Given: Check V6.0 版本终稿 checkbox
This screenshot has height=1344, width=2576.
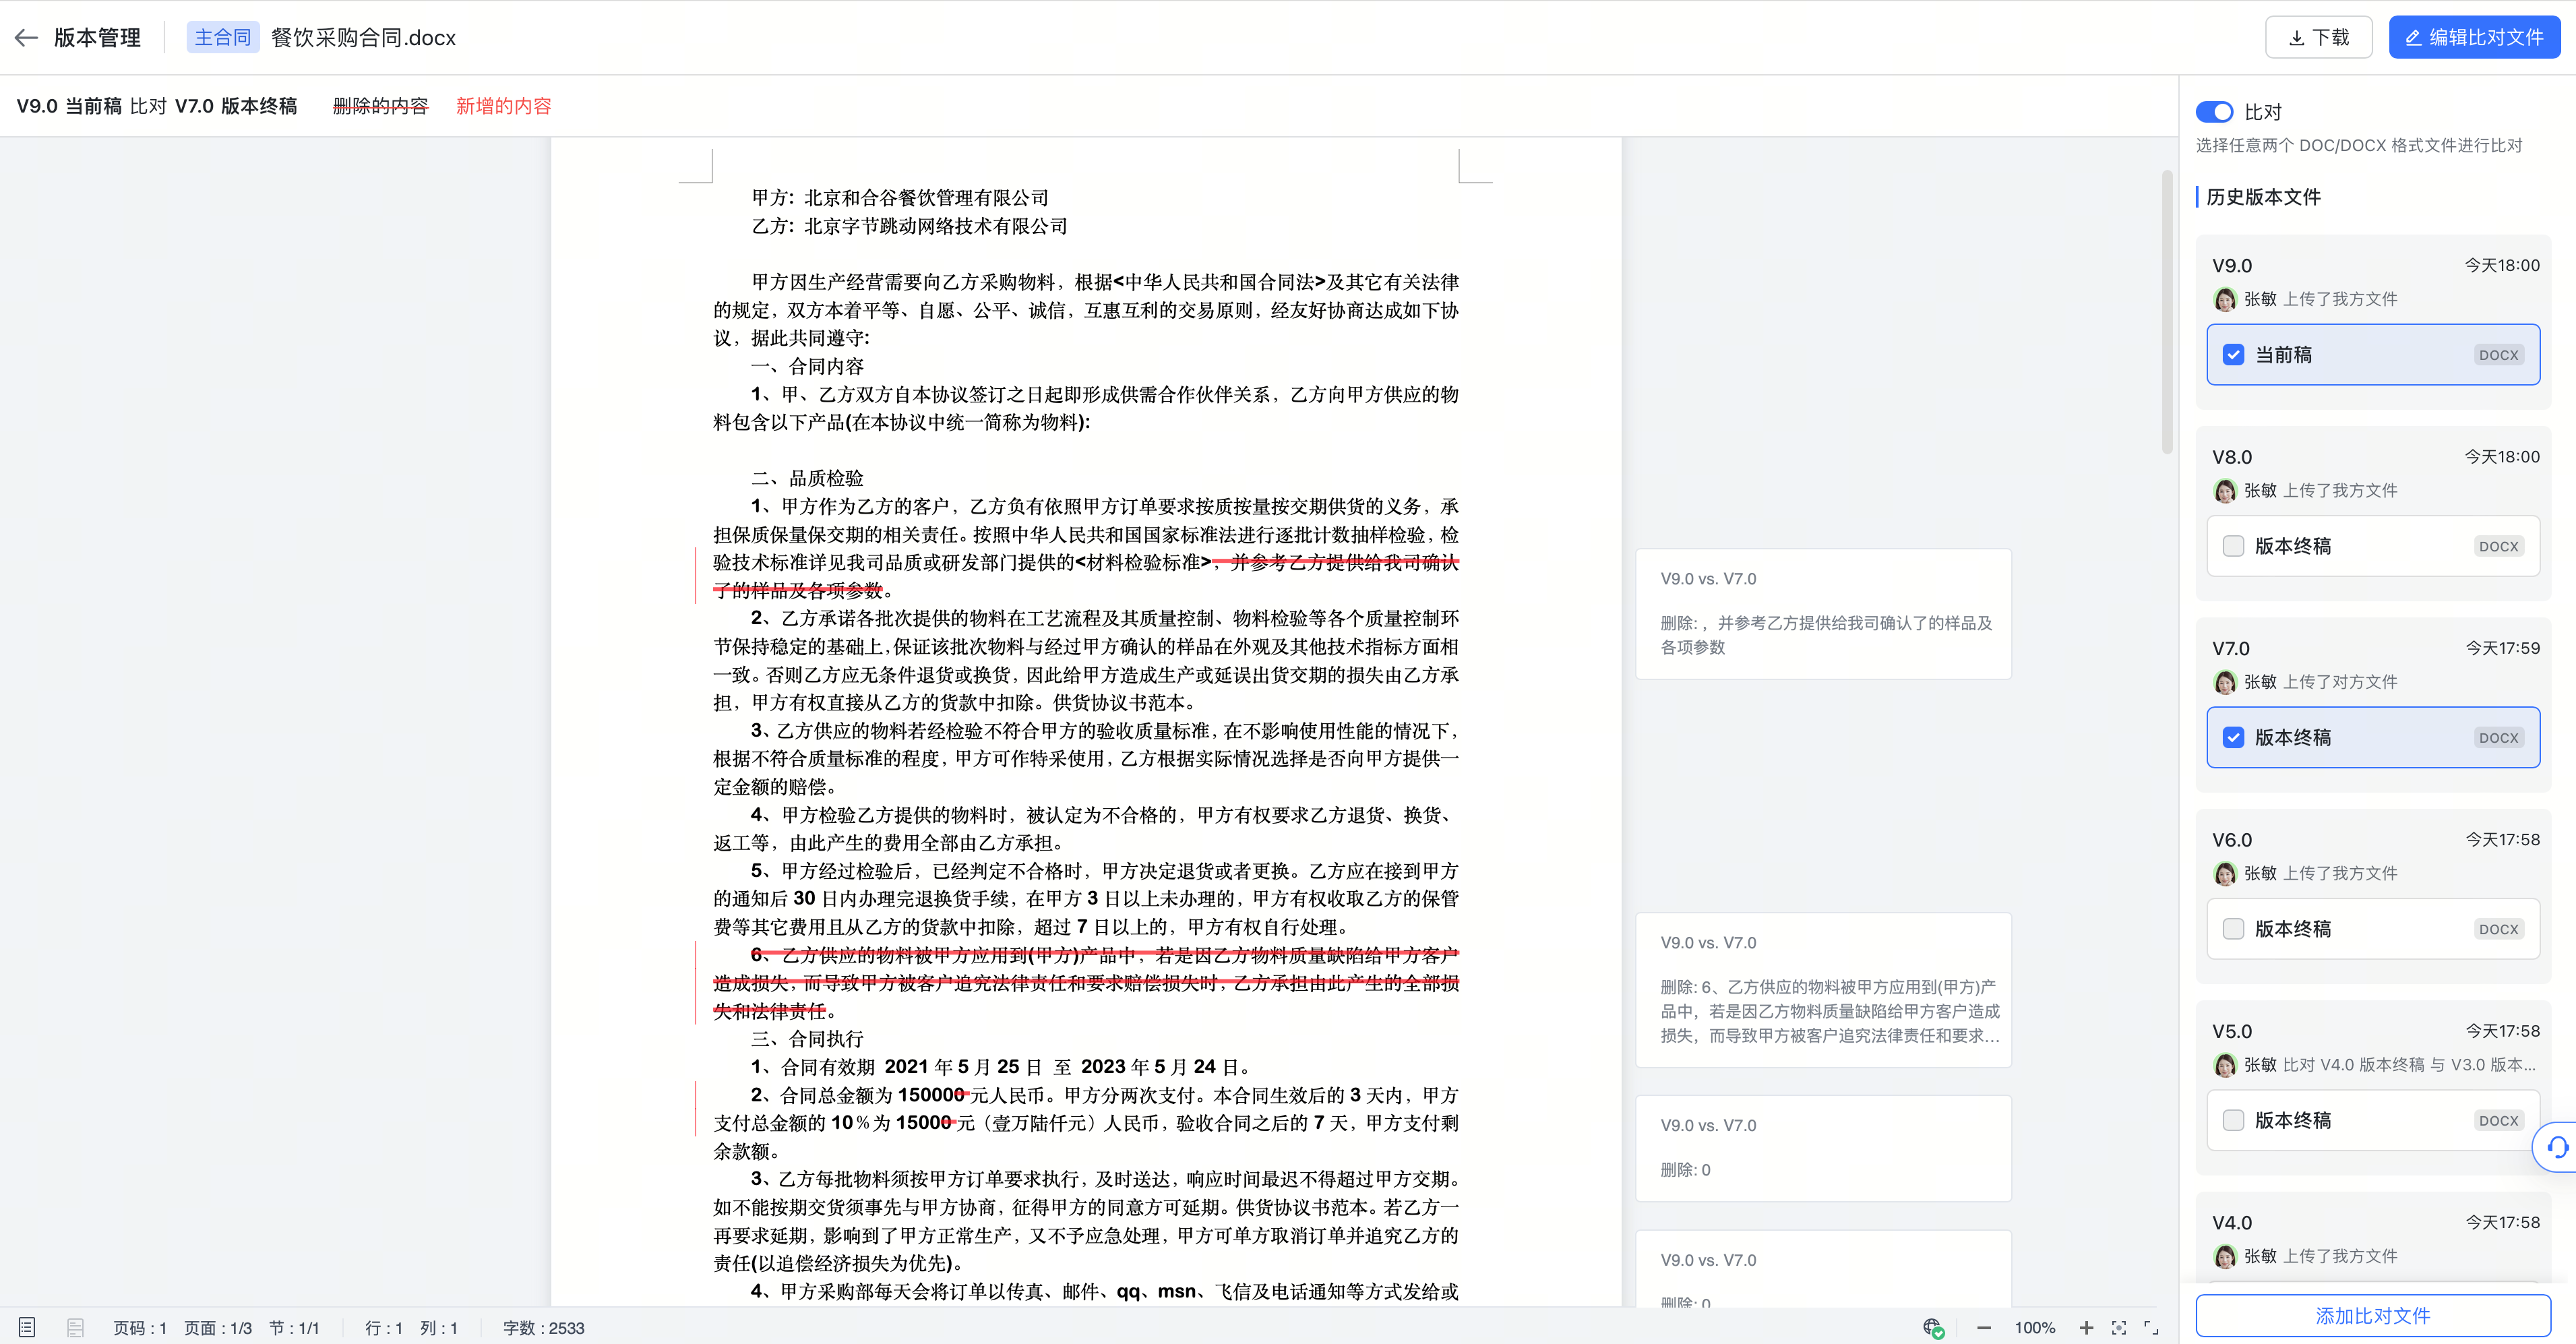Looking at the screenshot, I should point(2233,929).
